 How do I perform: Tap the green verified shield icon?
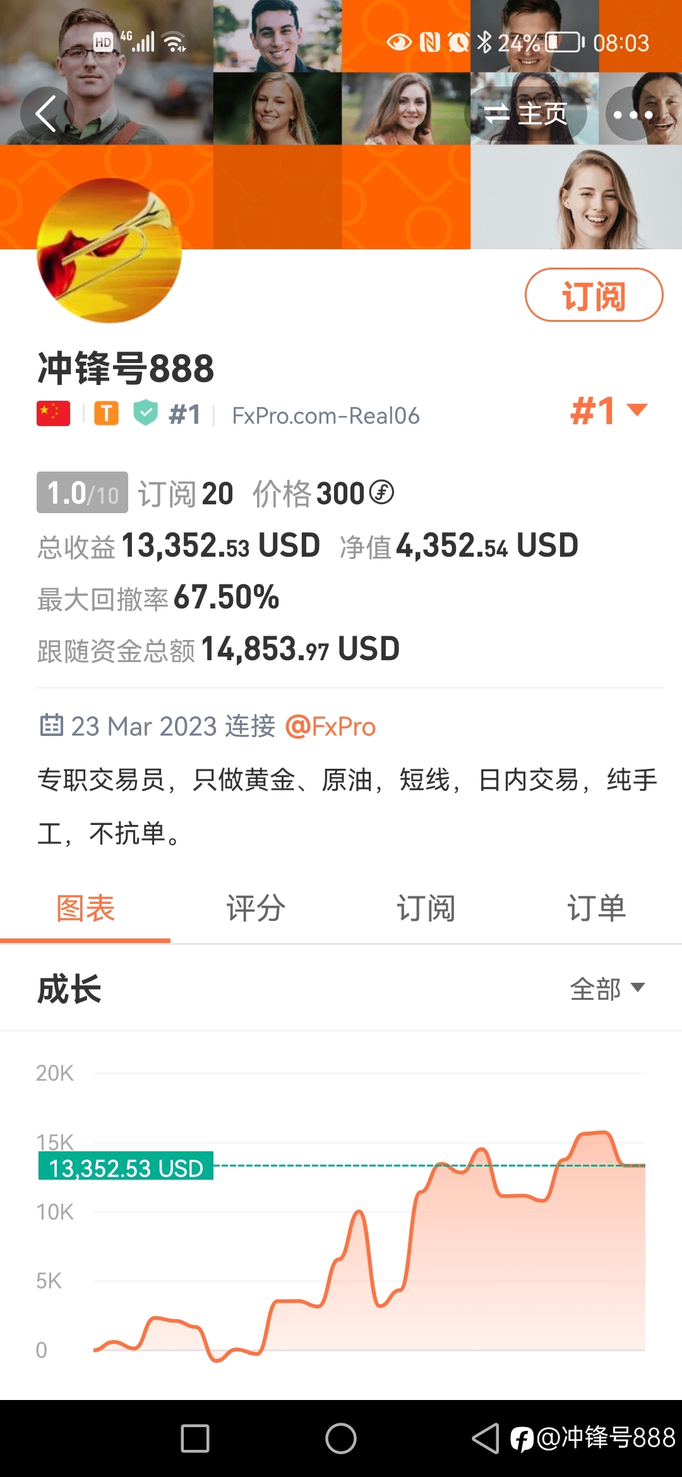click(x=146, y=413)
